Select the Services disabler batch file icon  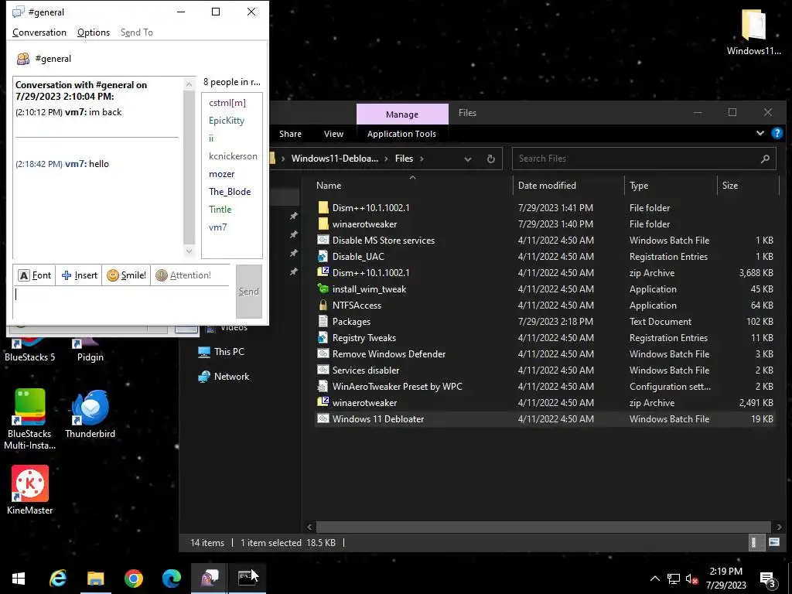pos(323,370)
